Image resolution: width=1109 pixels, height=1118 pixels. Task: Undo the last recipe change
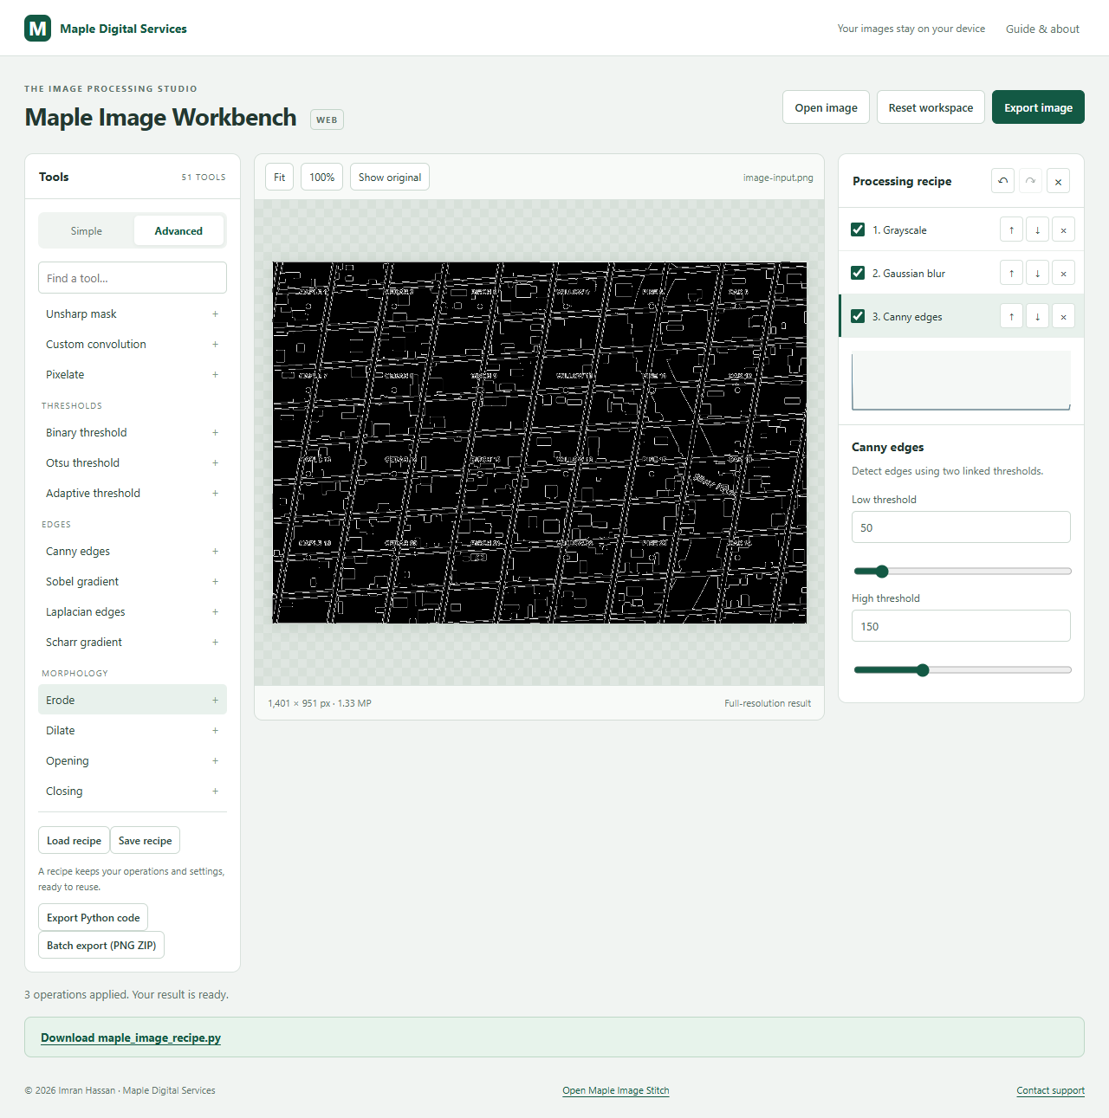click(x=1002, y=181)
